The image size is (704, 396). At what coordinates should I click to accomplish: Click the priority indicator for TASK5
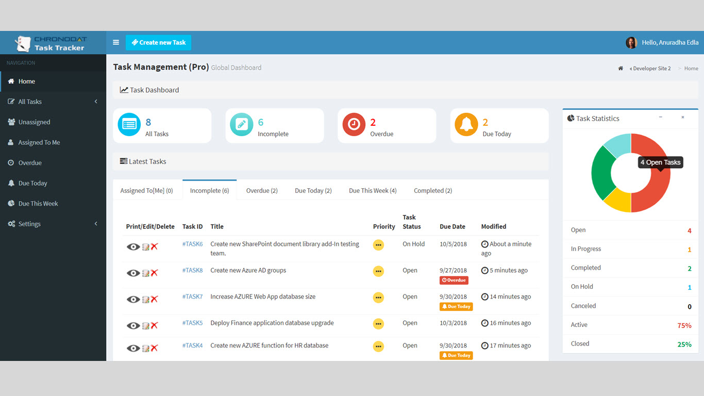(378, 324)
